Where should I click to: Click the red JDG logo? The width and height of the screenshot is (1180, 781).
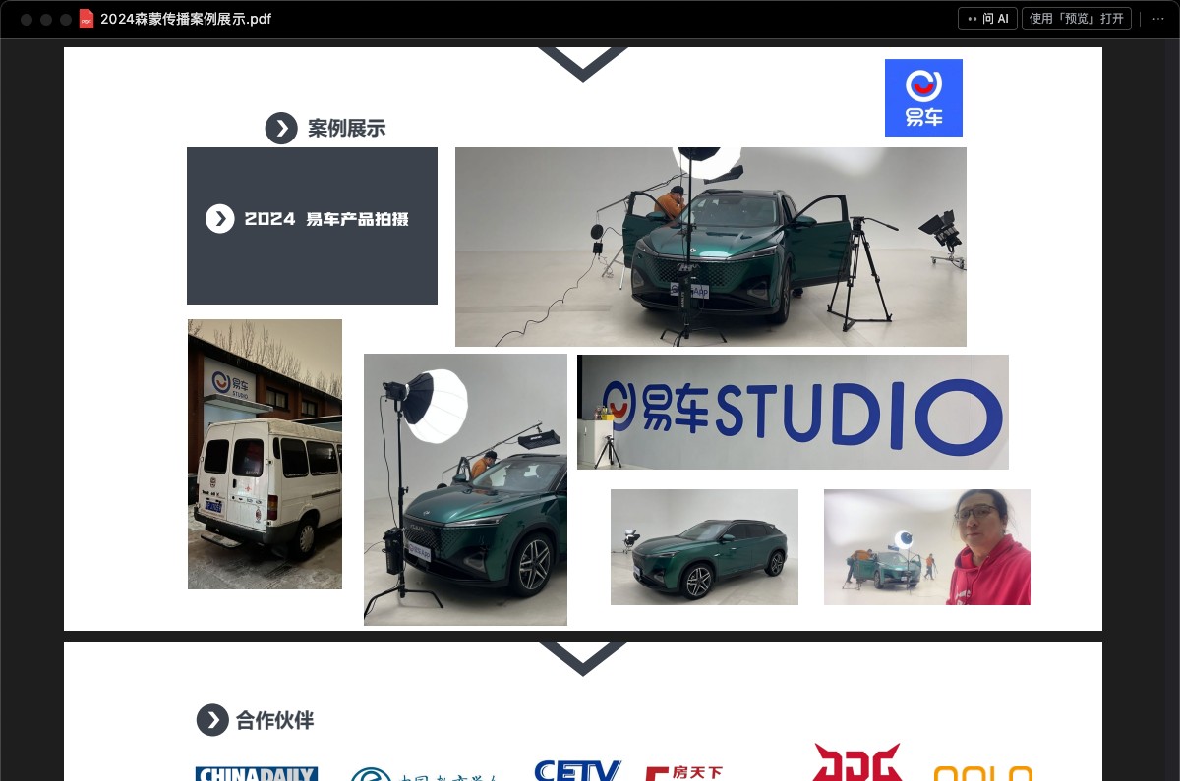(x=857, y=762)
